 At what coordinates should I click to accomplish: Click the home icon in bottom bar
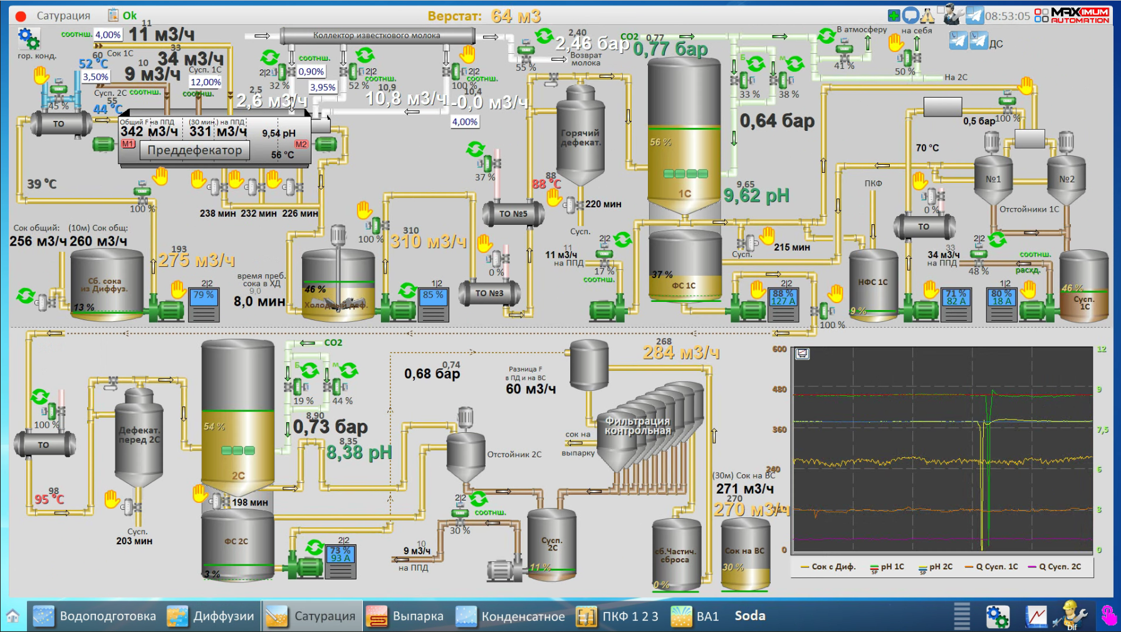click(13, 616)
